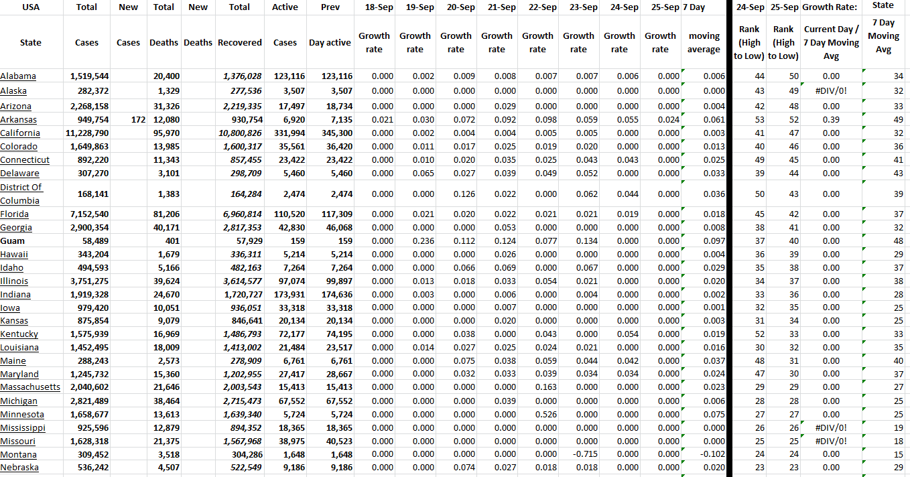910x477 pixels.
Task: Open the District Of Columbia link
Action: (x=21, y=194)
